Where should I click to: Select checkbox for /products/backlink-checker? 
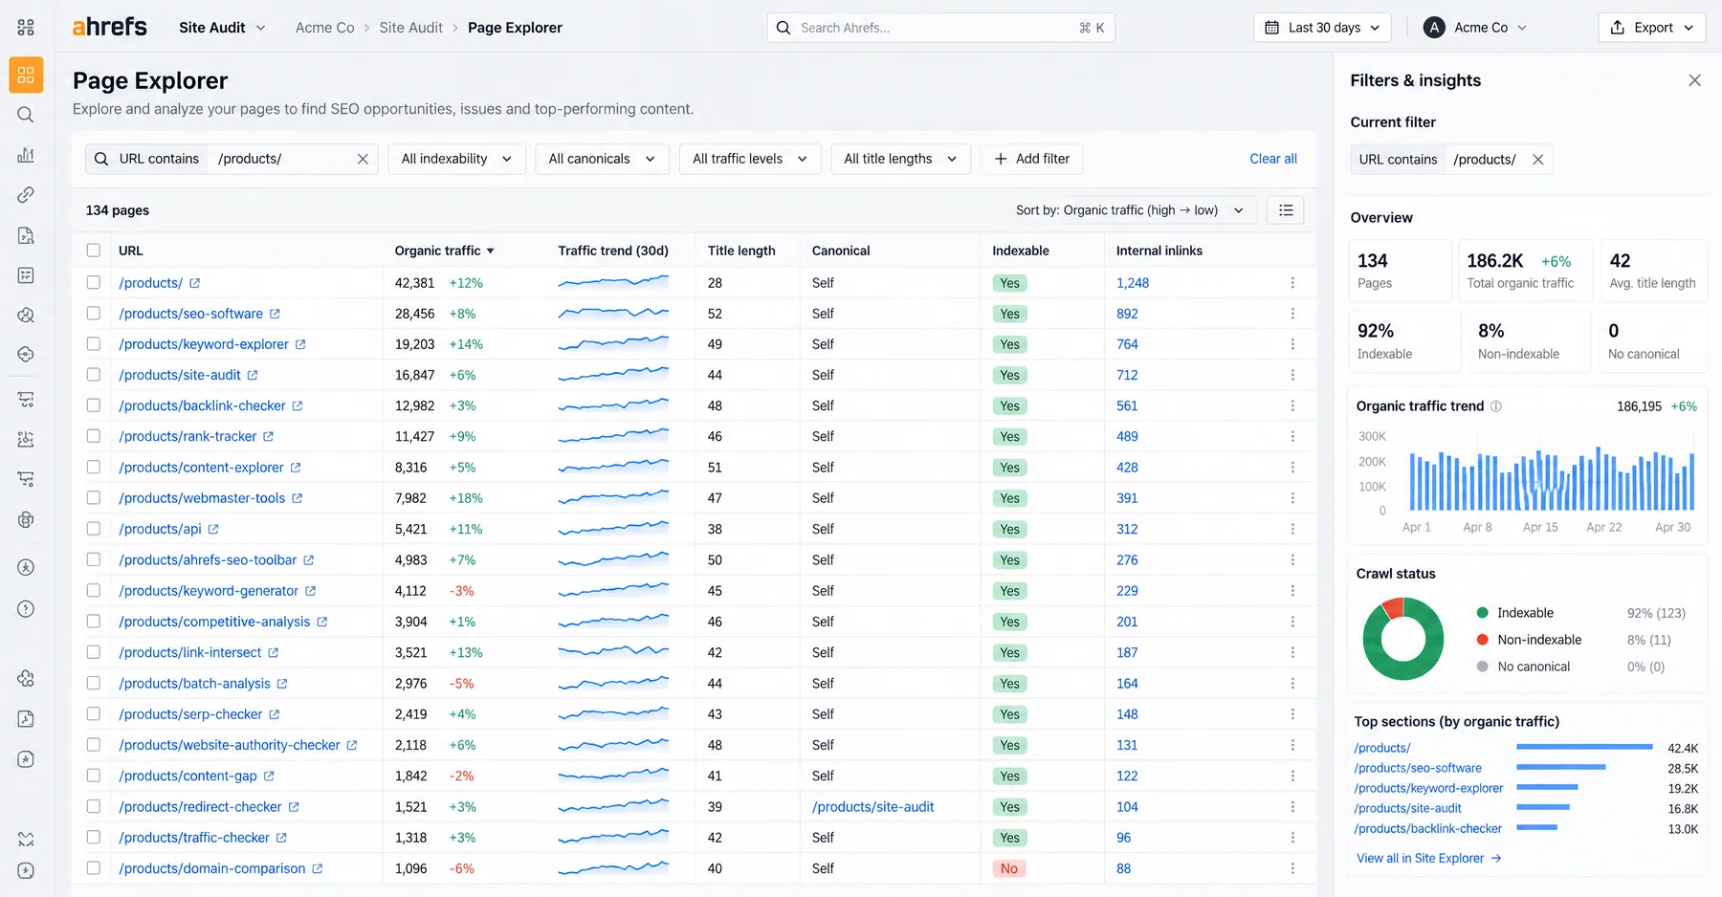[94, 405]
